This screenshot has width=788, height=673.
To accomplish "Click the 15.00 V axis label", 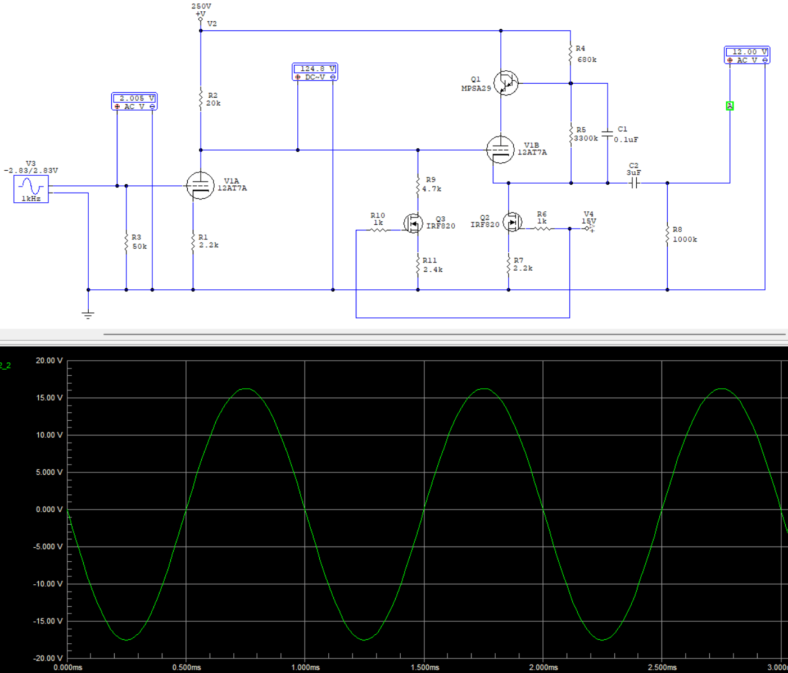I will click(49, 398).
